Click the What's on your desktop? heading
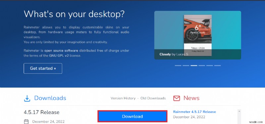265x124 pixels. pos(74,14)
